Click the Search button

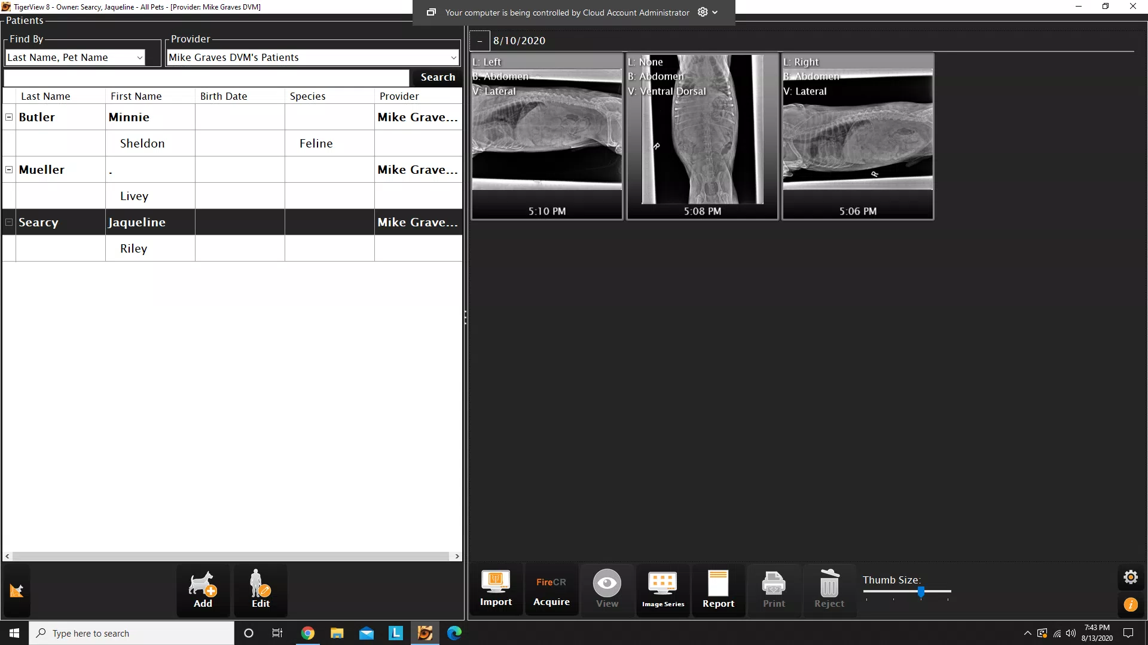coord(437,77)
